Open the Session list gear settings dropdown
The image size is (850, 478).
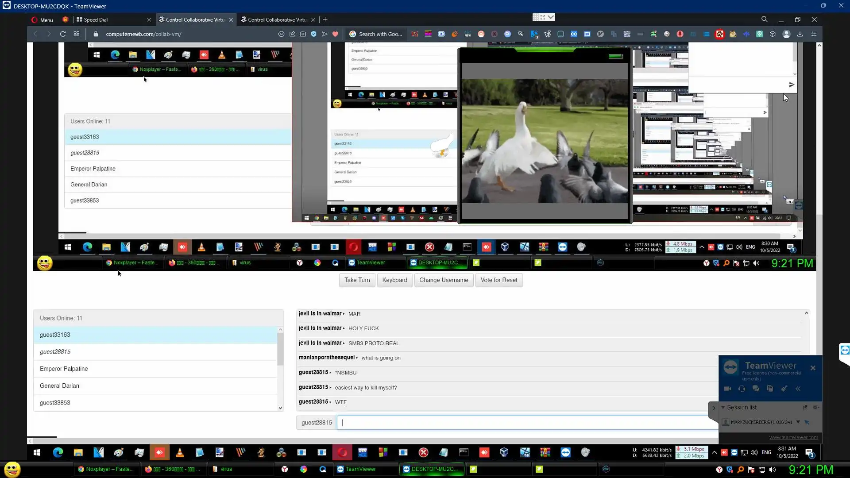point(816,407)
